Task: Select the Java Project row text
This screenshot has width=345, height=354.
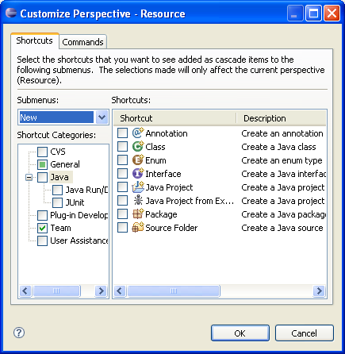Action: [169, 187]
